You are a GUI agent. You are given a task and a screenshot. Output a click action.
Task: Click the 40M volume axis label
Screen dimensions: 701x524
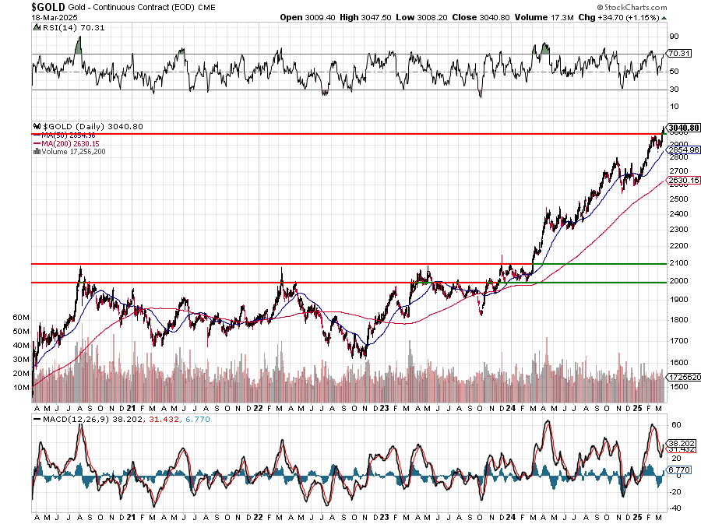[x=21, y=346]
